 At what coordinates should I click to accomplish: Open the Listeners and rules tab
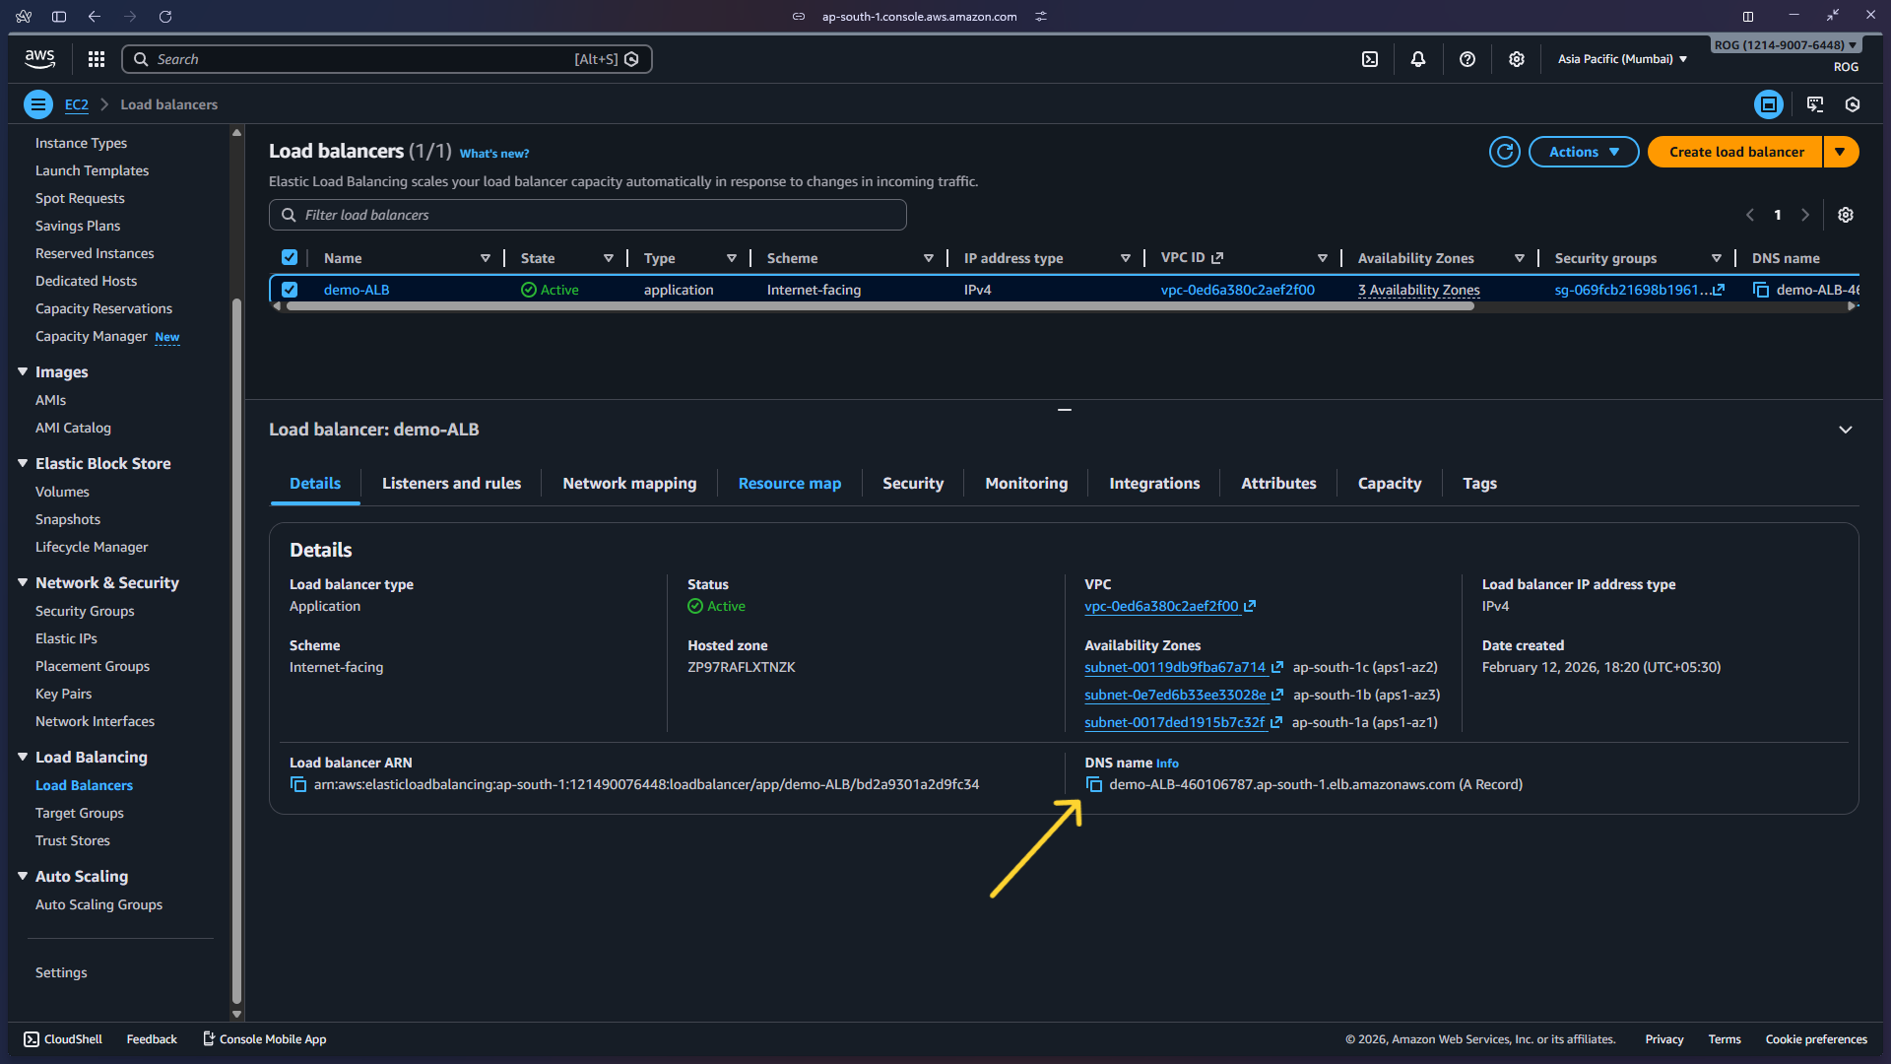(x=451, y=484)
